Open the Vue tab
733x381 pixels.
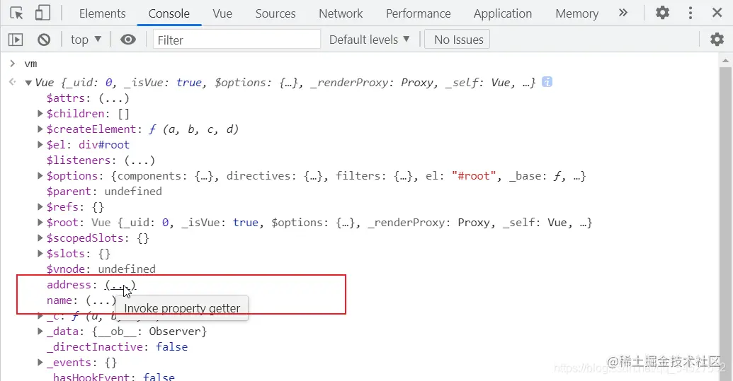pyautogui.click(x=222, y=13)
